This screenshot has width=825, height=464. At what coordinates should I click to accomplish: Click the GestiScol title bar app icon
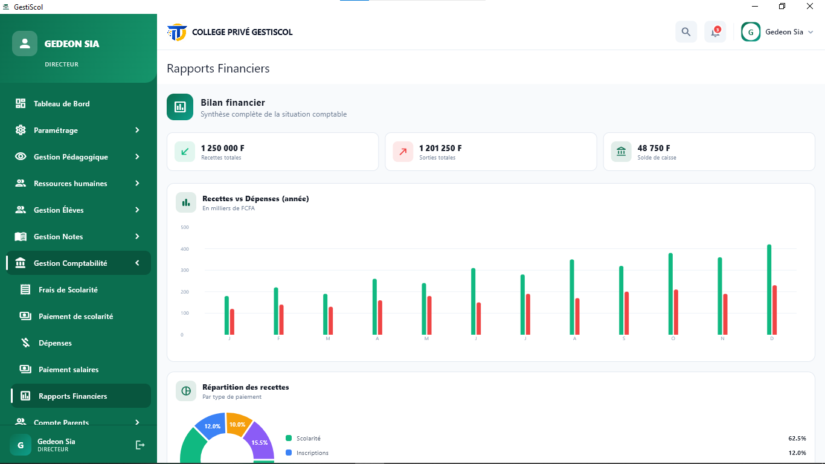6,7
